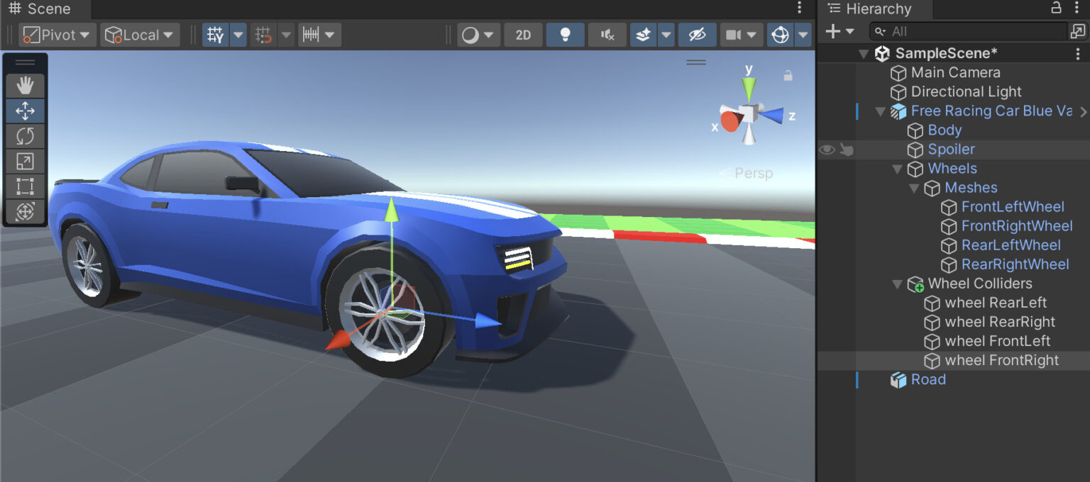Mute scene view audio
This screenshot has width=1090, height=482.
[x=607, y=34]
